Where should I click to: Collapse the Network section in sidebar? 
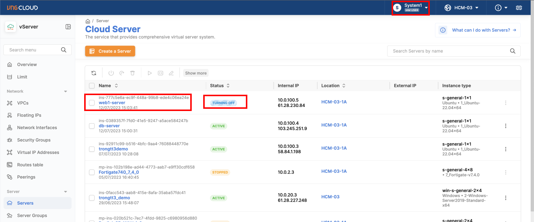(x=66, y=91)
